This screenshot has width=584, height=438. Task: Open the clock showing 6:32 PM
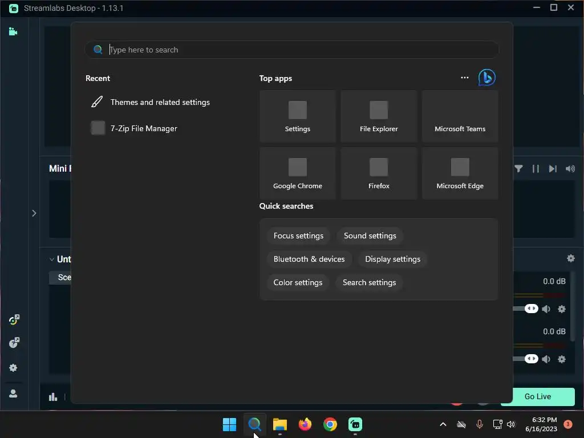(541, 424)
